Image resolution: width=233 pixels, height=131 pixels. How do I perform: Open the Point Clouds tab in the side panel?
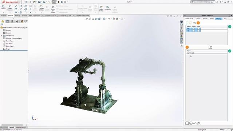[x=189, y=19]
